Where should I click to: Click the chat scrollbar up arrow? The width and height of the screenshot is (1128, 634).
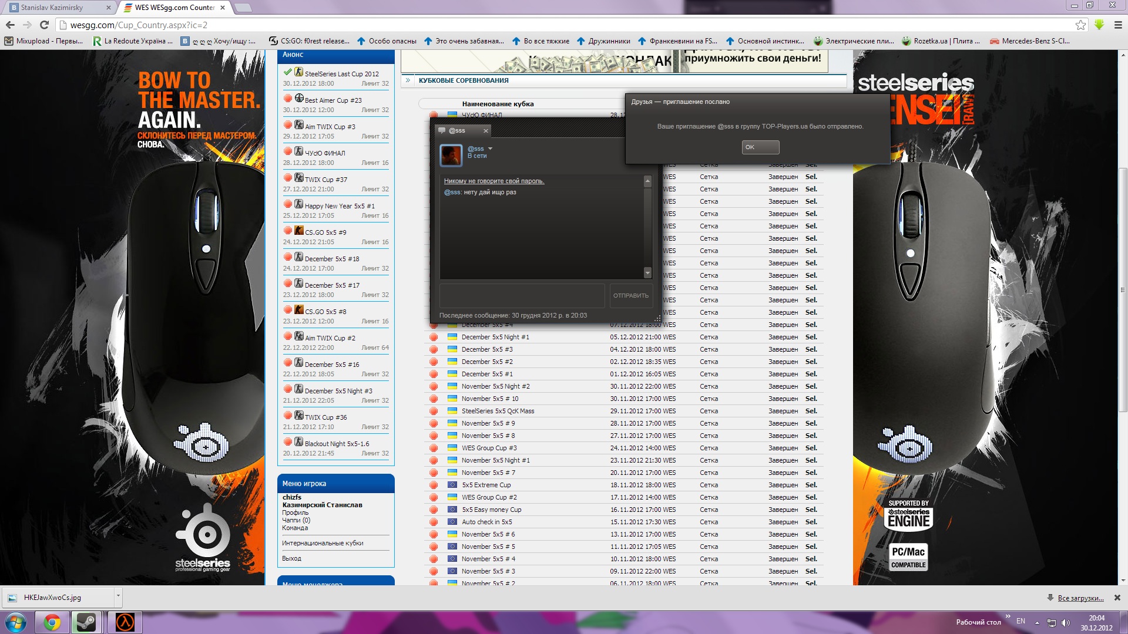click(647, 181)
